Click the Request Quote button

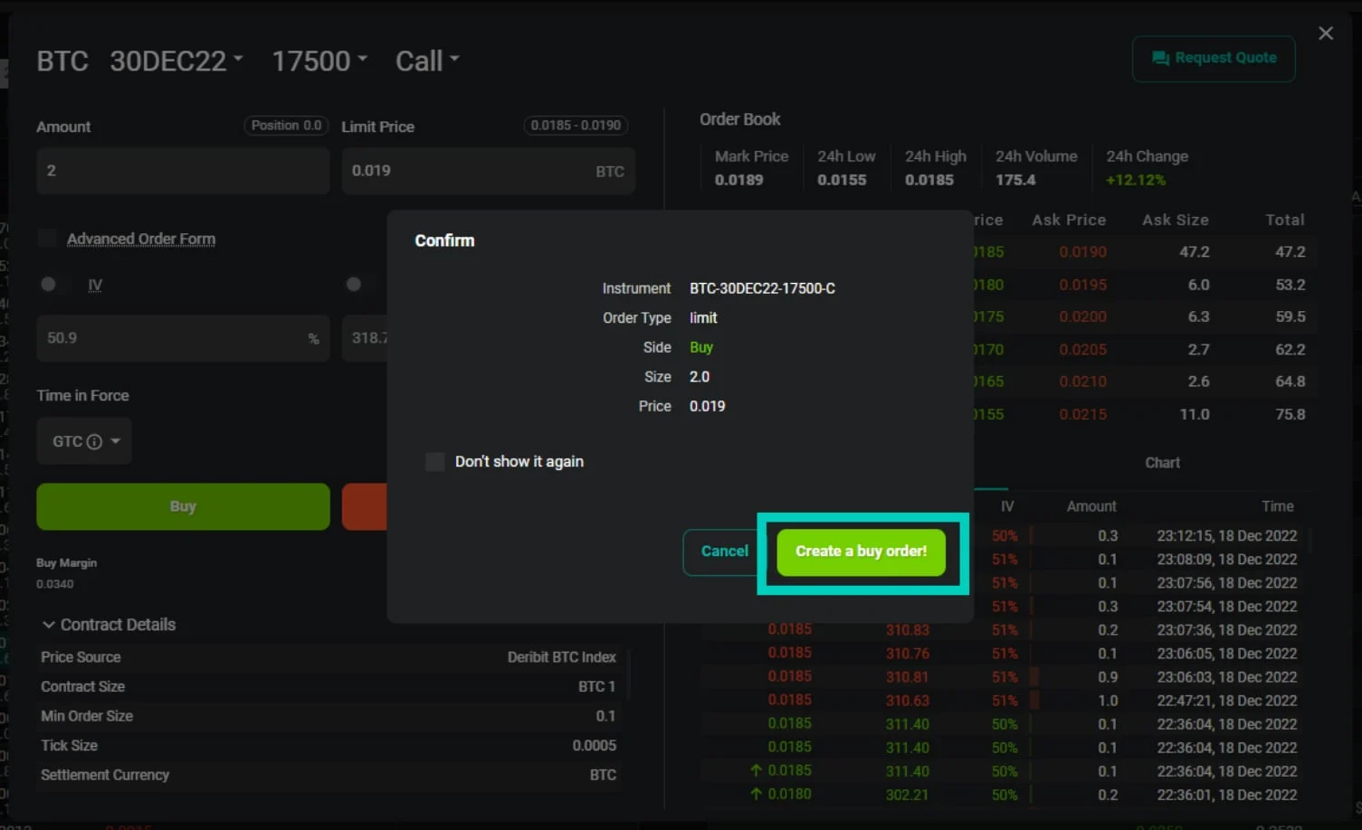[x=1214, y=58]
